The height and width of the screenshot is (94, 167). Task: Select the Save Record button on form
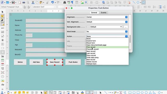55,62
